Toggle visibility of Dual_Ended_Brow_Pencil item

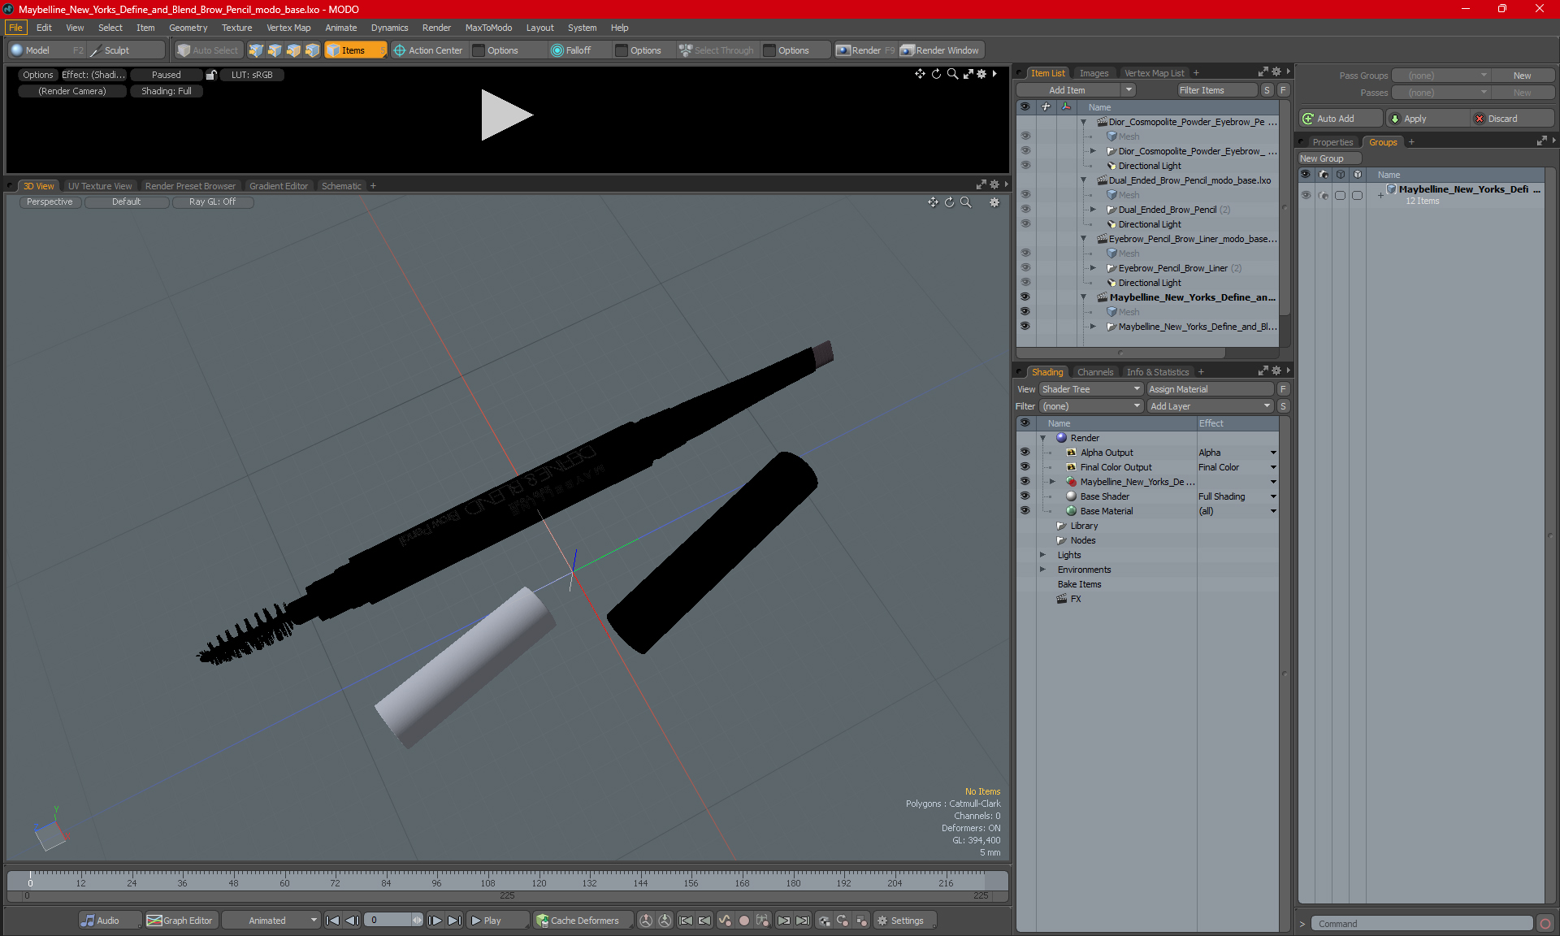tap(1025, 210)
